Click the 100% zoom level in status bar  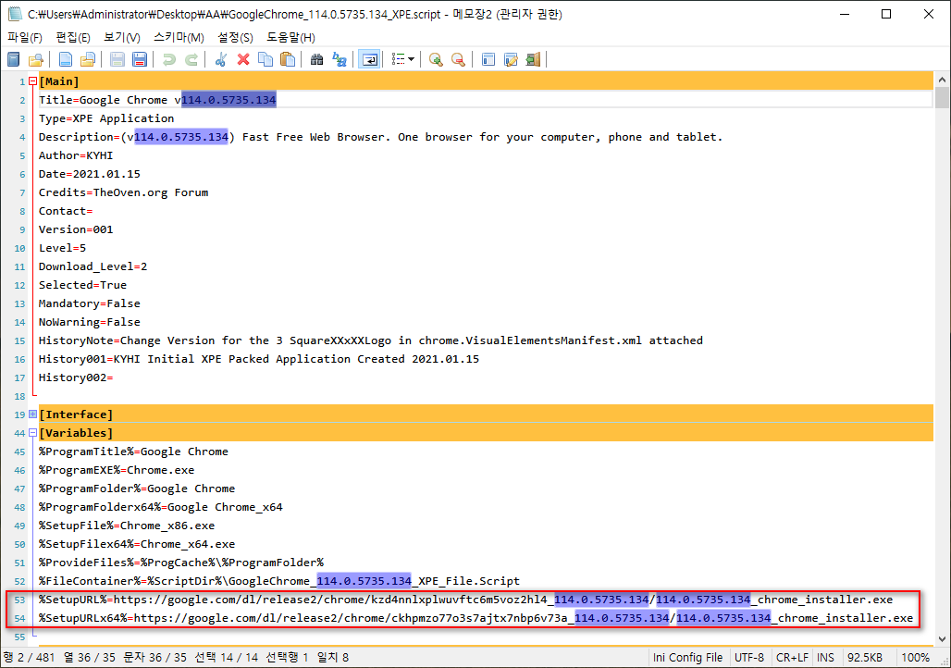tap(915, 657)
